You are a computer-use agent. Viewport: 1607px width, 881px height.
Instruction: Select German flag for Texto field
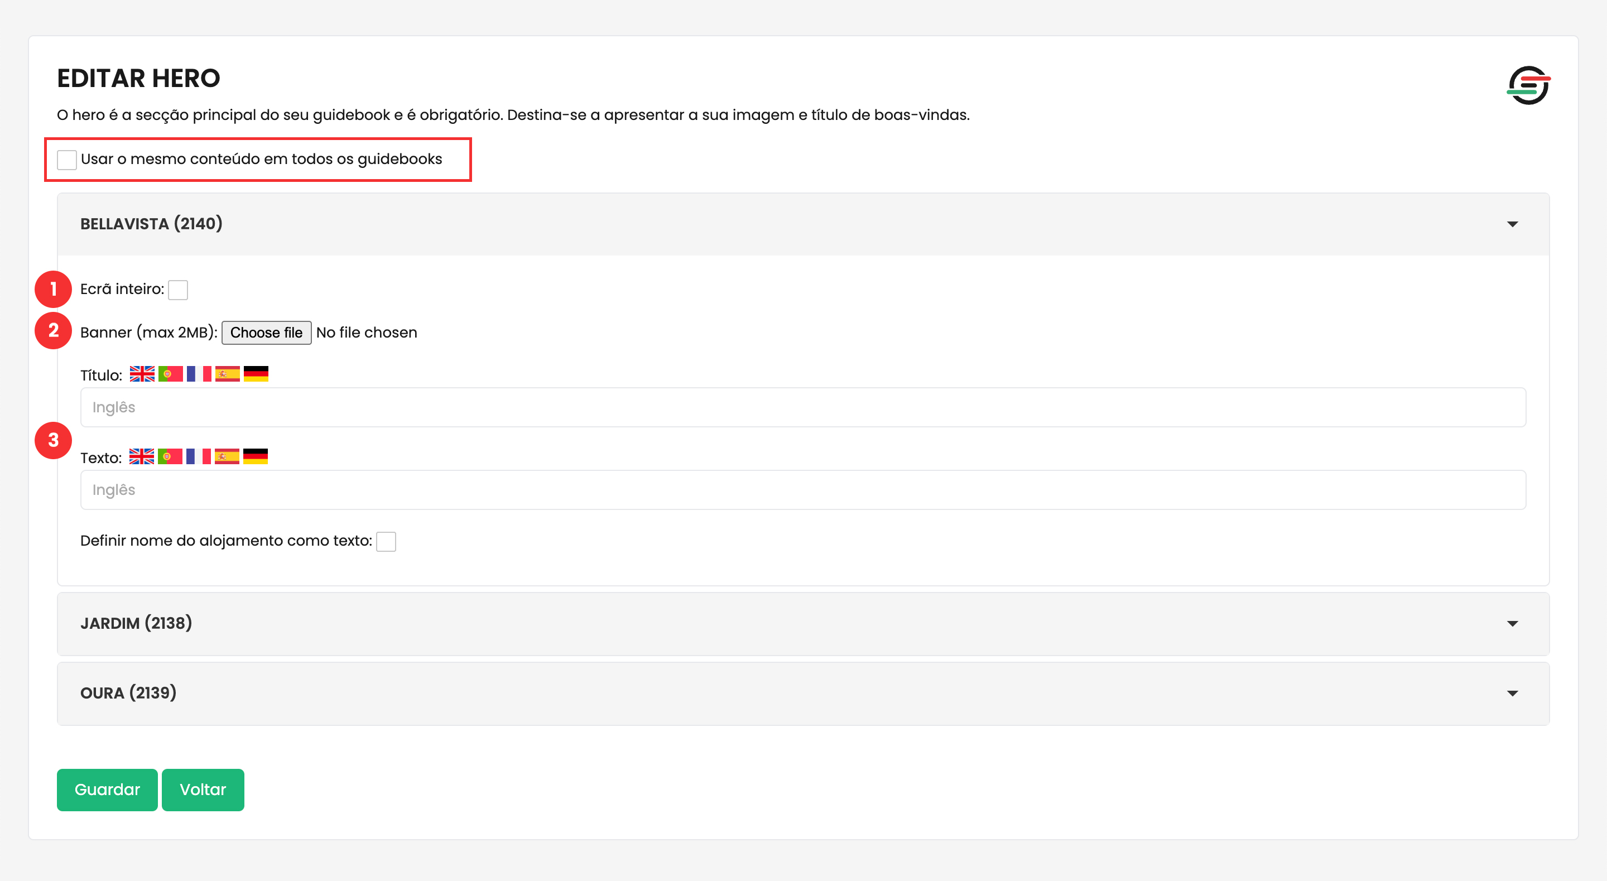[x=255, y=456]
